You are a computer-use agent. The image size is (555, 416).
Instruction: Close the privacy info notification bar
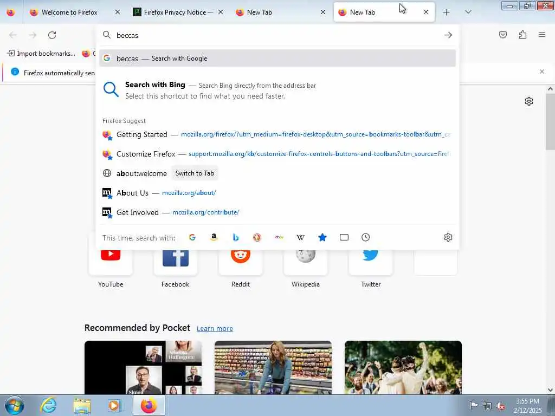tap(542, 72)
